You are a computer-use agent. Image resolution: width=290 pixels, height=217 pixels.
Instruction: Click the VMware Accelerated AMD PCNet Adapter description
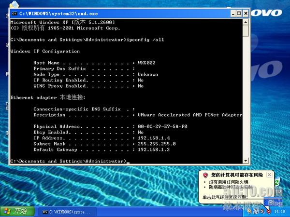tap(190, 115)
